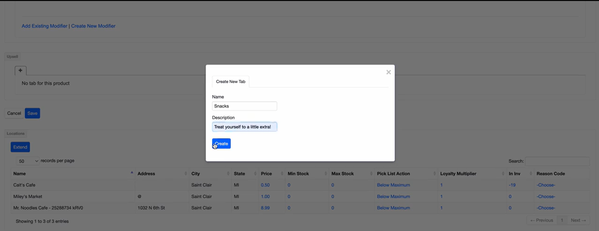
Task: Edit Mr. Noodles Cafe price 8.99
Action: tap(265, 208)
